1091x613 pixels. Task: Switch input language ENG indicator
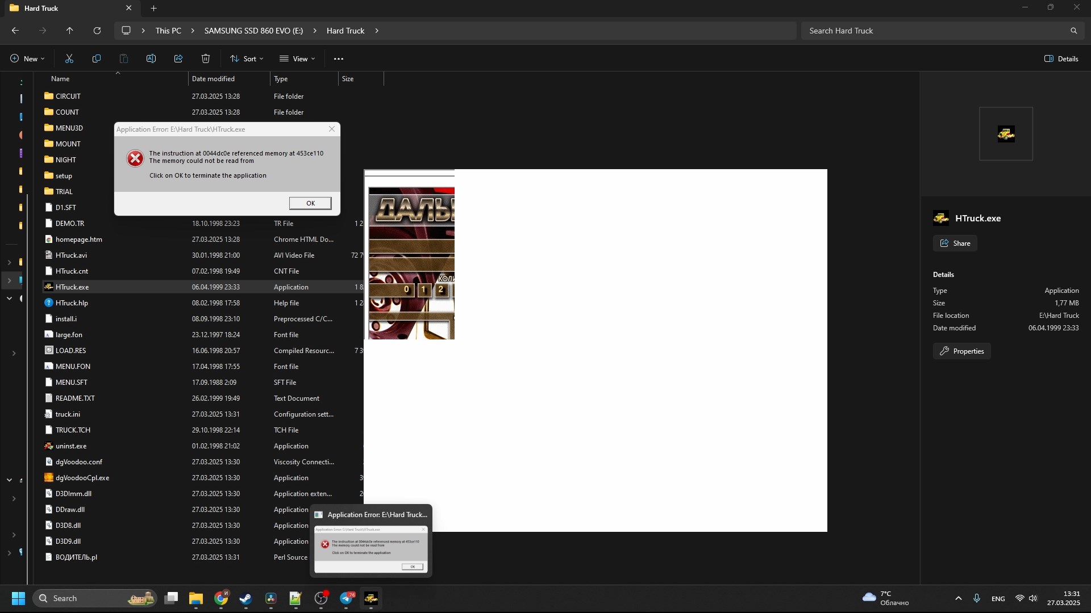pyautogui.click(x=998, y=598)
